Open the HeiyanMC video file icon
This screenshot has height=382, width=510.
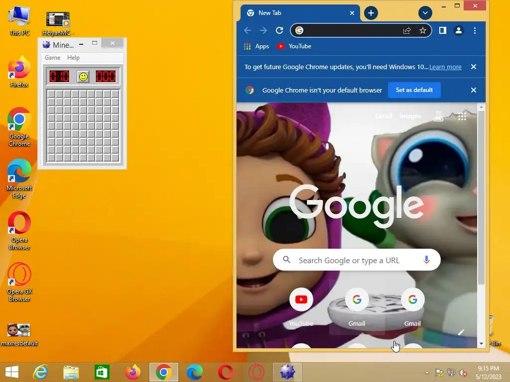tap(58, 23)
